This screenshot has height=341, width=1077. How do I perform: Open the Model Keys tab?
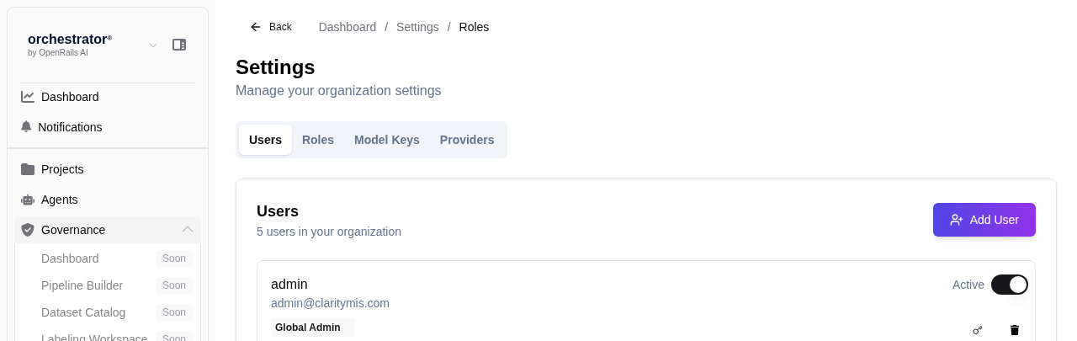[x=386, y=140]
